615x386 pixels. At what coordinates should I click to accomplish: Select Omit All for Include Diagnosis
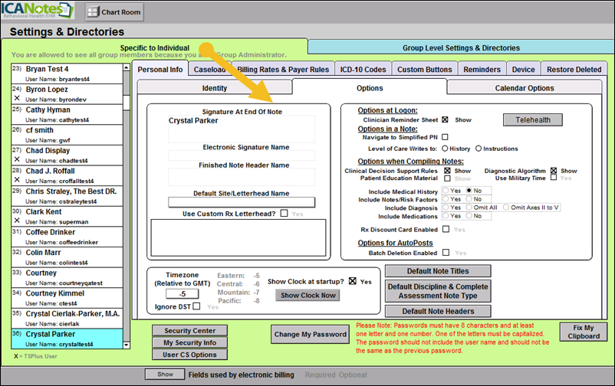pos(470,207)
